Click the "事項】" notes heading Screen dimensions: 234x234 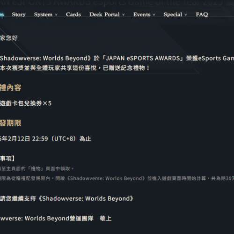coord(7,159)
